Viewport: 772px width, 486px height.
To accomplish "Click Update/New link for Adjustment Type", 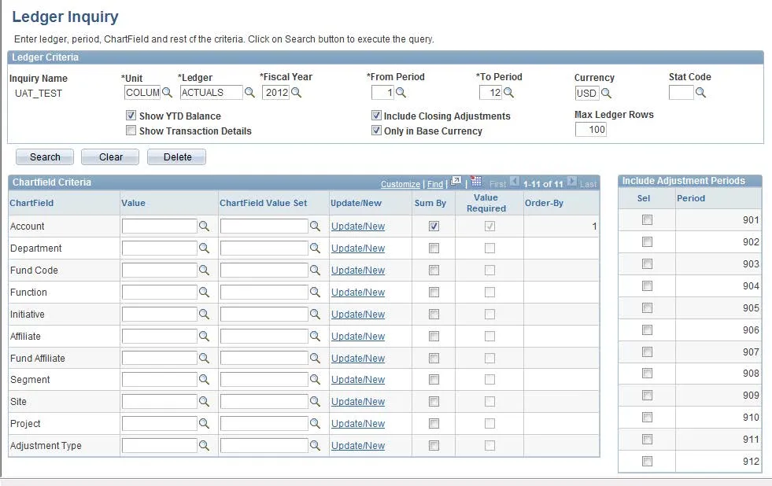I will pyautogui.click(x=358, y=446).
